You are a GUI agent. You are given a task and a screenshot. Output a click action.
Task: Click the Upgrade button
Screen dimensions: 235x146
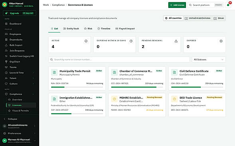[x=20, y=13]
